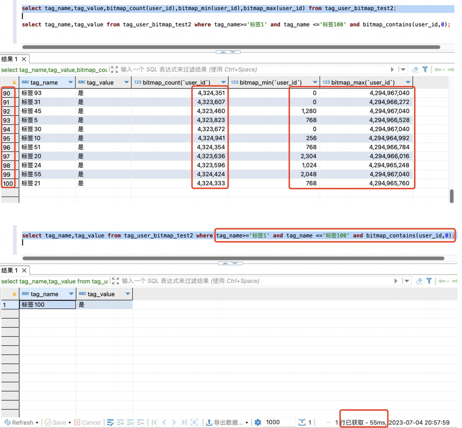Open the 导出数据 dropdown arrow

(247, 423)
